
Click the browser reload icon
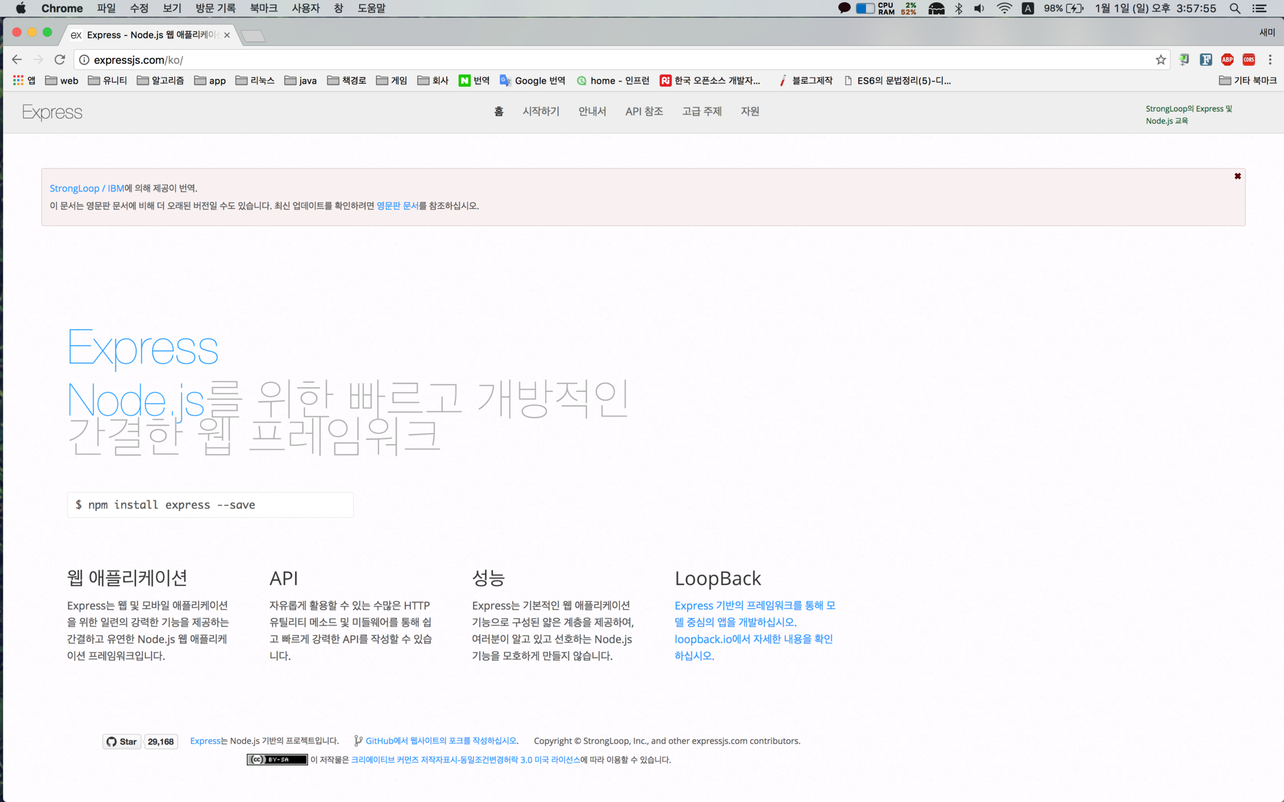click(x=59, y=59)
